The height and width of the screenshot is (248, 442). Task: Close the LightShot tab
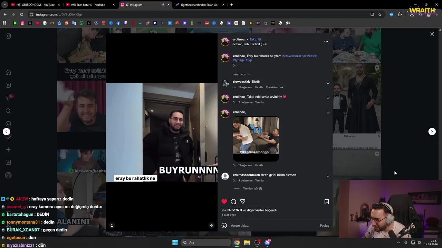[x=223, y=5]
